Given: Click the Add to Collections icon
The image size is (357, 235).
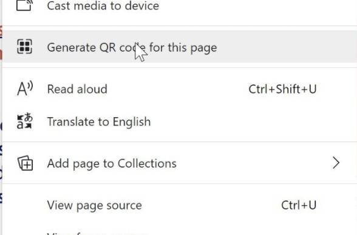Looking at the screenshot, I should point(25,163).
